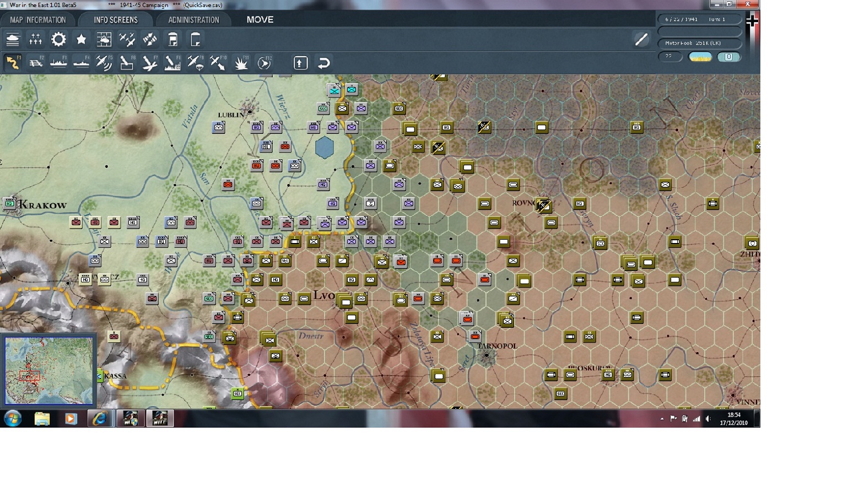The width and height of the screenshot is (864, 486).
Task: Select the F1 move mode
Action: pyautogui.click(x=13, y=63)
